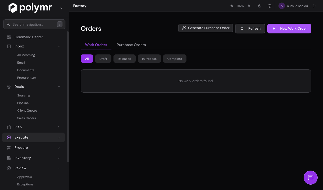Open Client Quotes under Deals
323x190 pixels.
coord(27,110)
